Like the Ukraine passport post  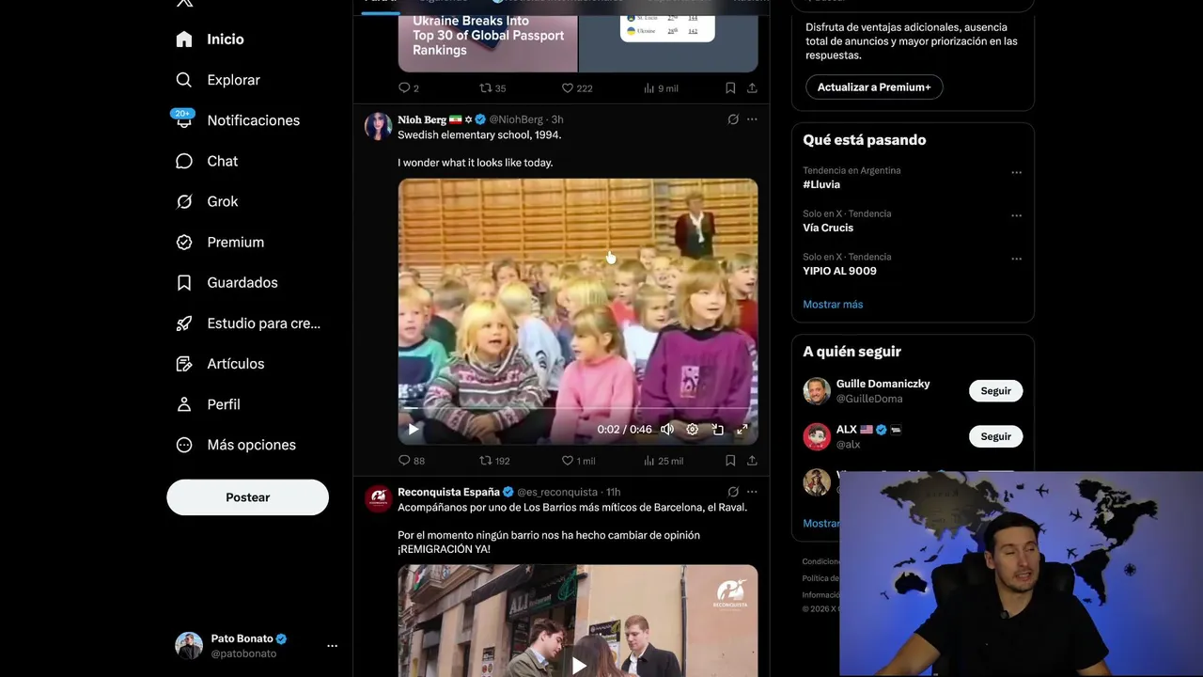point(576,88)
